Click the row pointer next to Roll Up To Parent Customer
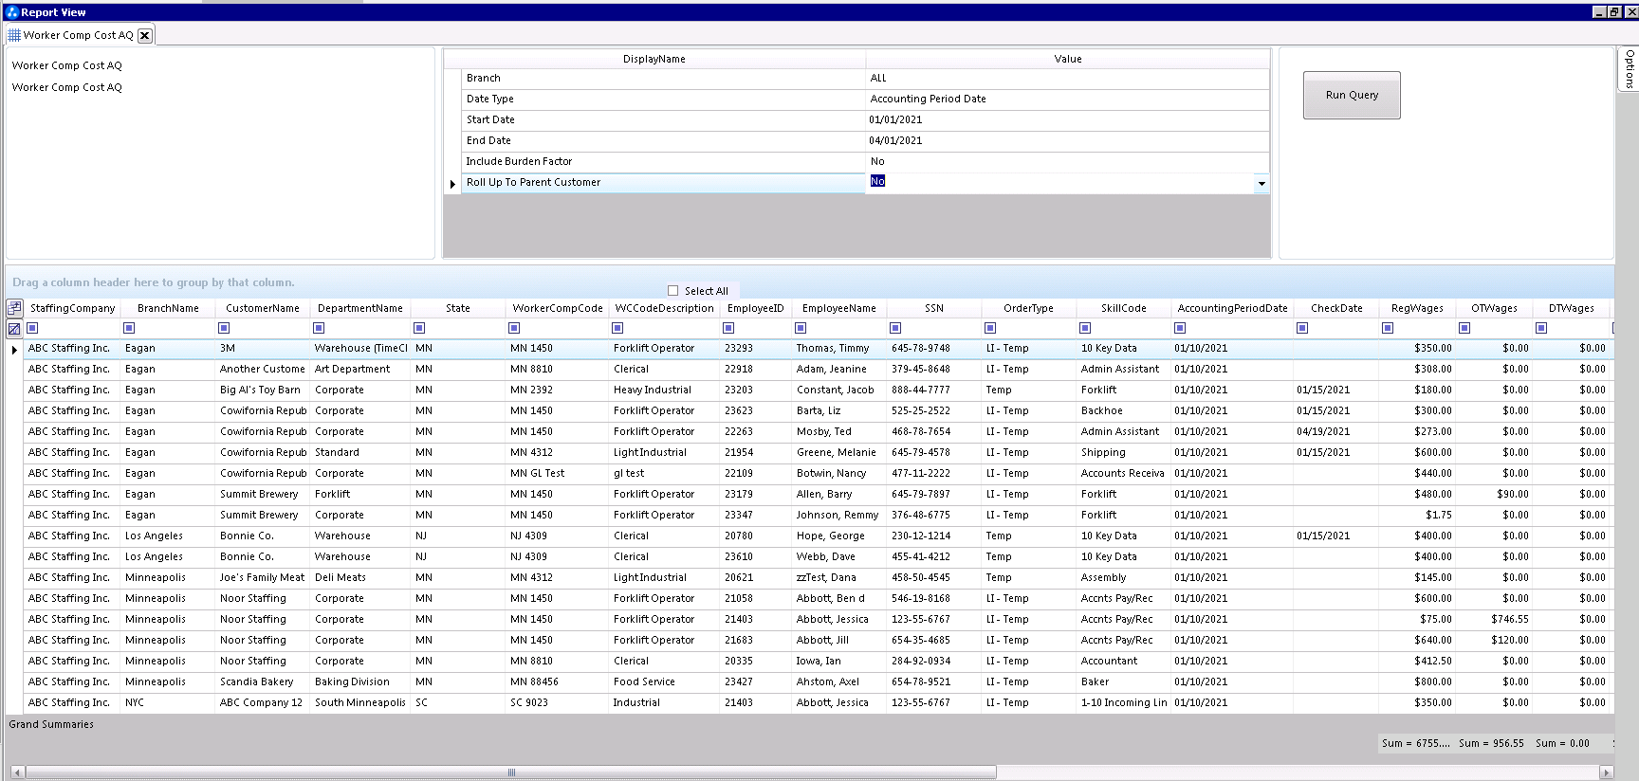Image resolution: width=1639 pixels, height=781 pixels. [452, 184]
